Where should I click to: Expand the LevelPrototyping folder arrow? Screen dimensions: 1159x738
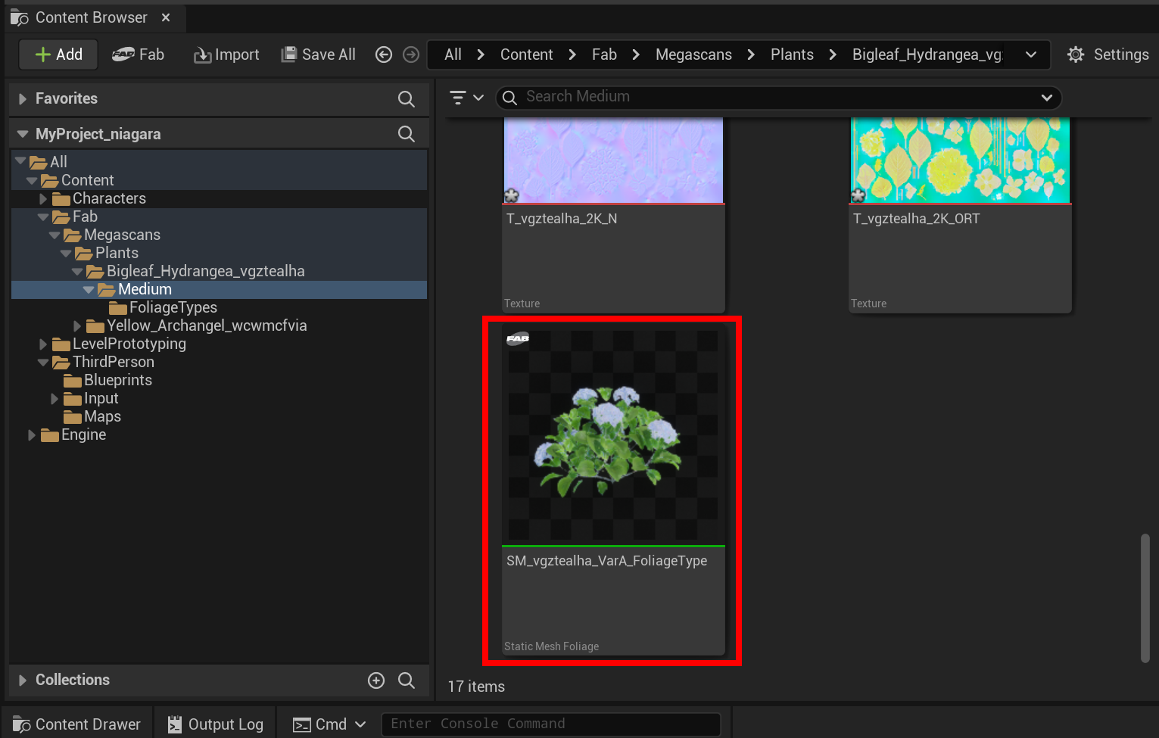point(43,344)
